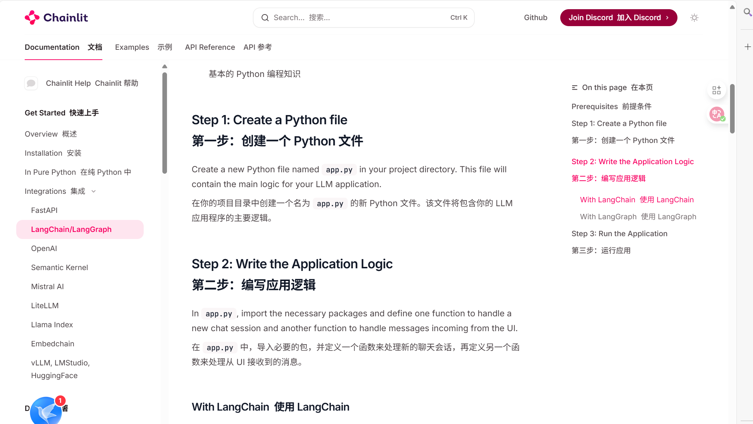
Task: Click browser sidebar search magnifier icon
Action: point(747,12)
